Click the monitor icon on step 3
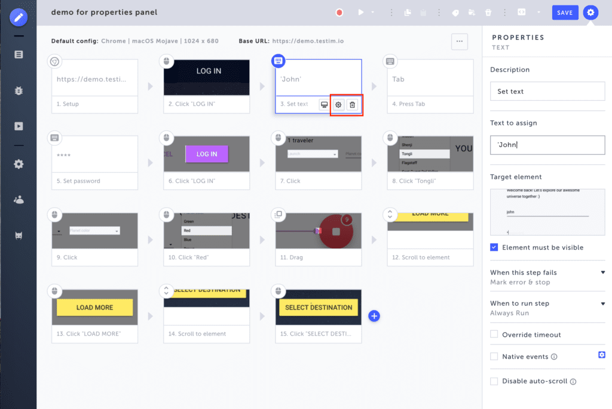The image size is (612, 409). (x=324, y=104)
